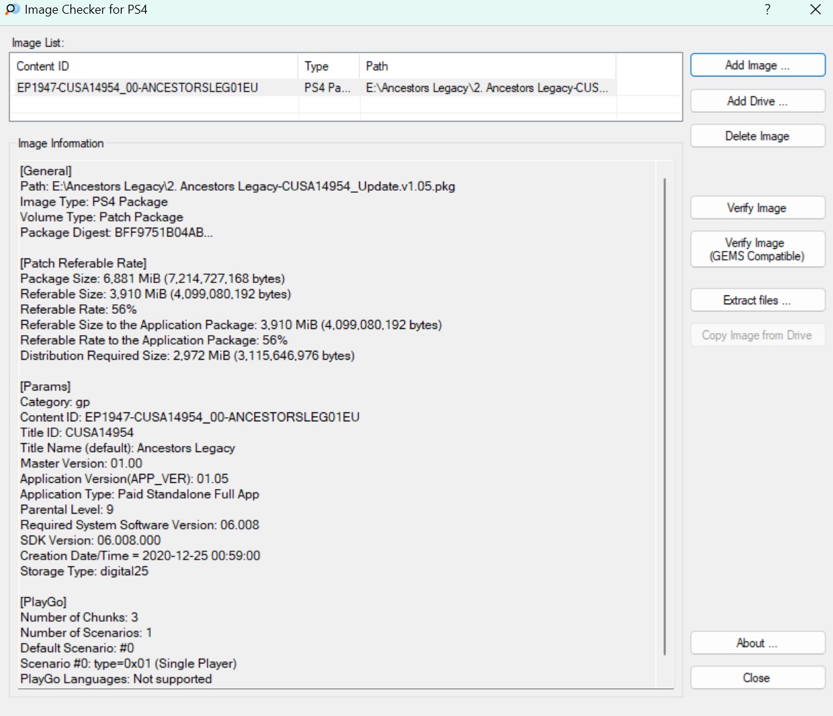
Task: Click the Type column header
Action: click(329, 66)
